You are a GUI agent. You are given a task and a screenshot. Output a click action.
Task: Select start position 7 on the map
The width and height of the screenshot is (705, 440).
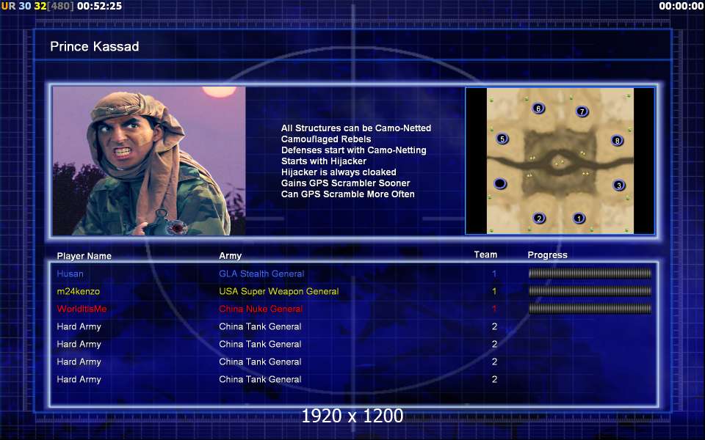pos(582,111)
